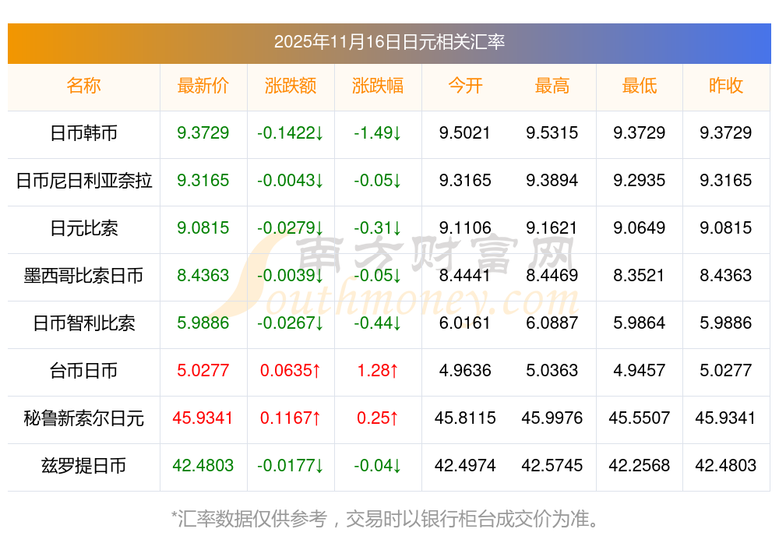Select the 墨西哥比索日币 row name
This screenshot has height=543, width=779.
pyautogui.click(x=83, y=275)
